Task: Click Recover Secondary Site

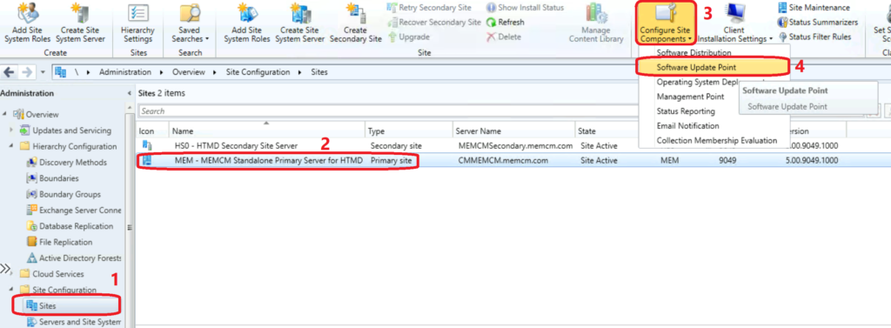Action: [434, 22]
